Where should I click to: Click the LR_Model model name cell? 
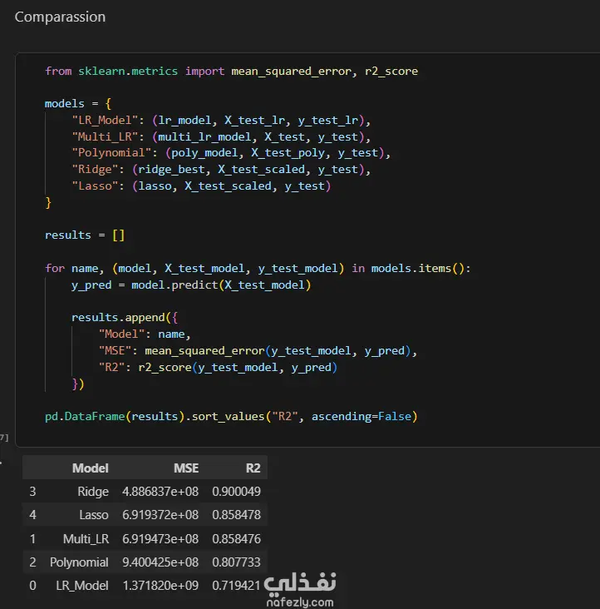pyautogui.click(x=82, y=586)
